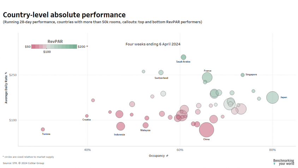
Task: Click the pin icon beside Average Daily Rate
Action: pyautogui.click(x=6, y=73)
